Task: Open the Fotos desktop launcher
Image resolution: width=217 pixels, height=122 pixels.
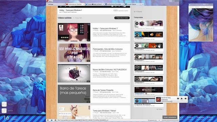Action: coord(190,118)
